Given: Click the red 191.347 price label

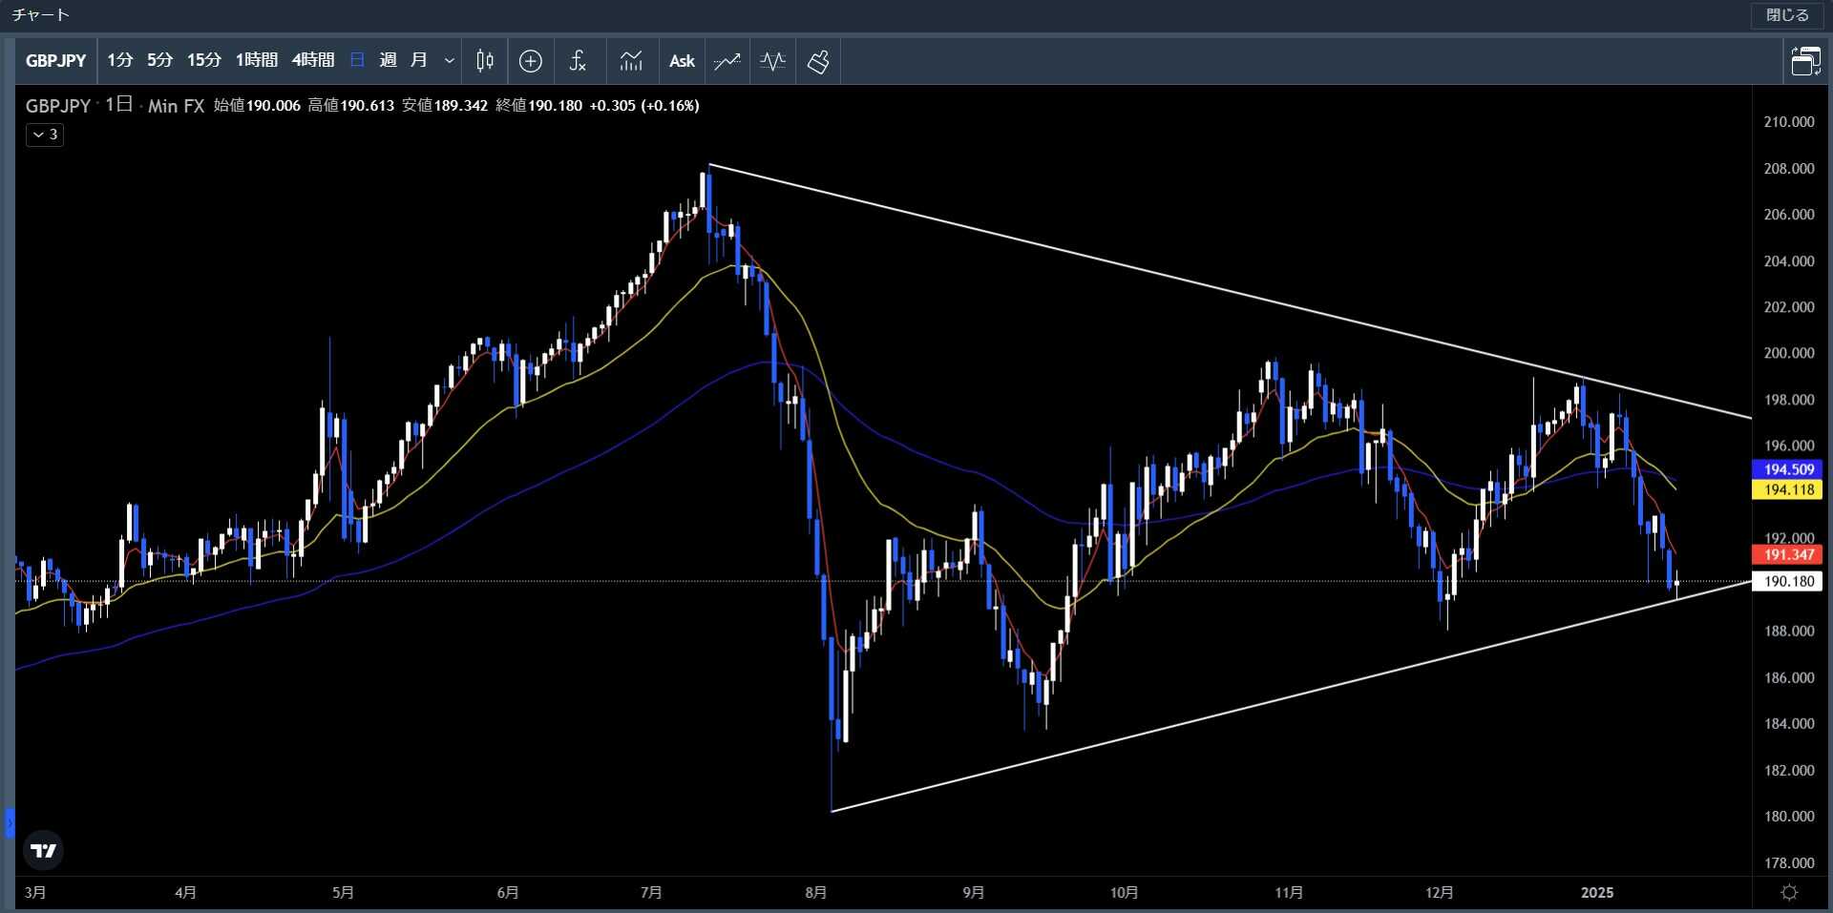Looking at the screenshot, I should pos(1787,554).
